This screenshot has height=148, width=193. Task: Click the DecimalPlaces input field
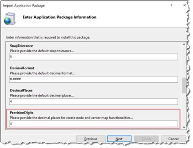[x=94, y=101]
